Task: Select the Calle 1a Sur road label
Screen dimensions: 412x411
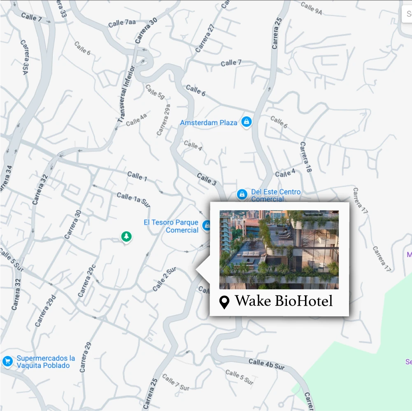Action: [x=133, y=200]
